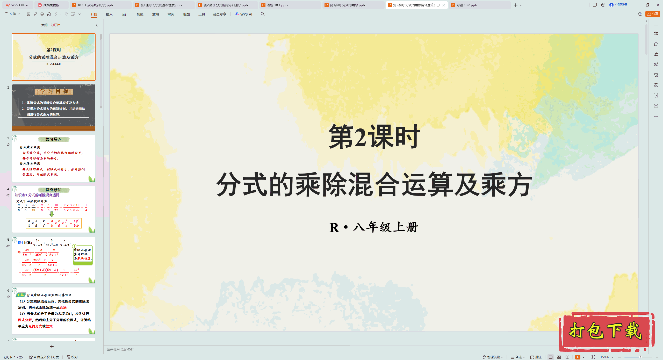Click animation star under slide 5 number

(8, 246)
